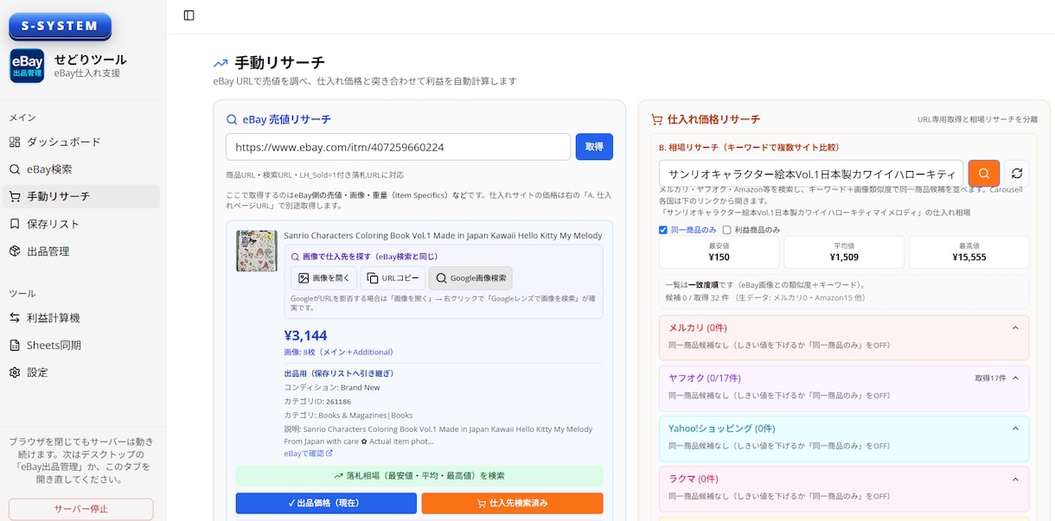Click the 仕入れ価格リサーチ cart icon
This screenshot has width=1055, height=521.
pos(656,119)
